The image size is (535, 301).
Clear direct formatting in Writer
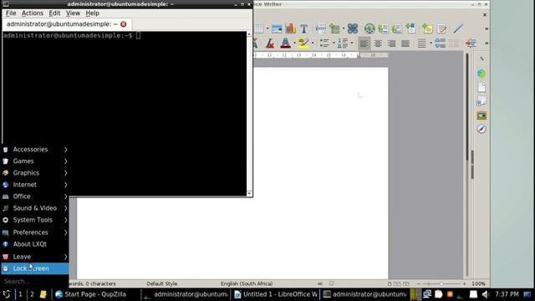pos(270,43)
